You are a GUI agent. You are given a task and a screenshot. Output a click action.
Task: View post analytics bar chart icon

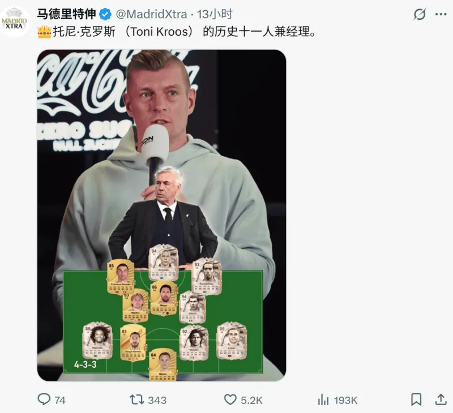pyautogui.click(x=323, y=400)
